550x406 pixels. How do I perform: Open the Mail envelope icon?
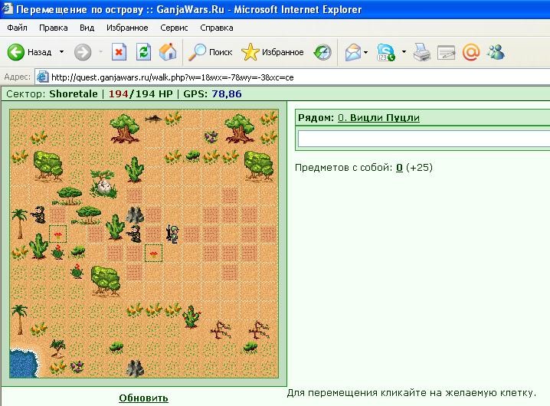(353, 53)
